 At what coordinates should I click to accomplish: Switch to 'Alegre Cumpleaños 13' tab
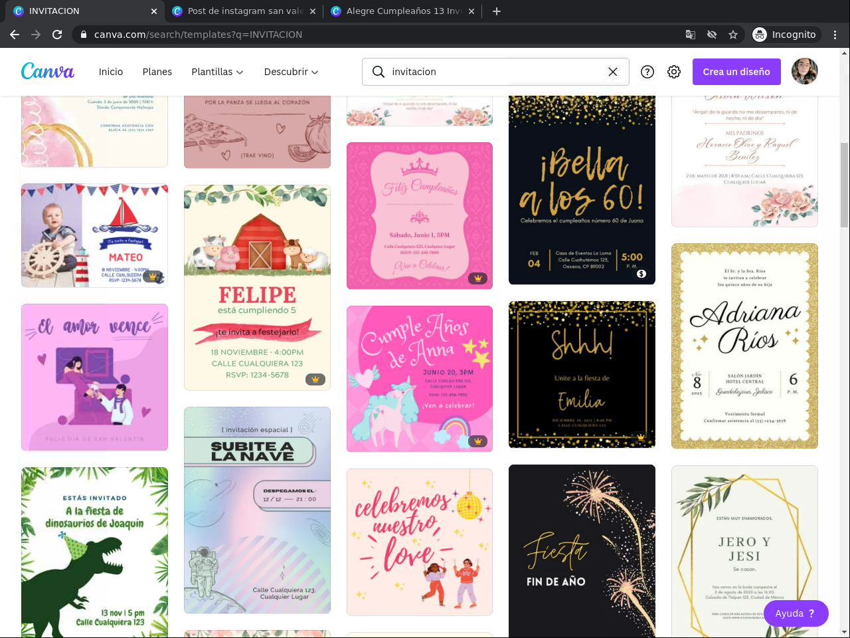(x=403, y=11)
